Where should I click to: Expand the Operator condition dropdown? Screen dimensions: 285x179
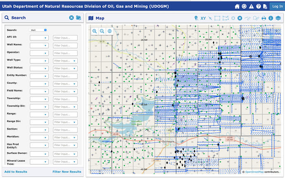pos(39,53)
